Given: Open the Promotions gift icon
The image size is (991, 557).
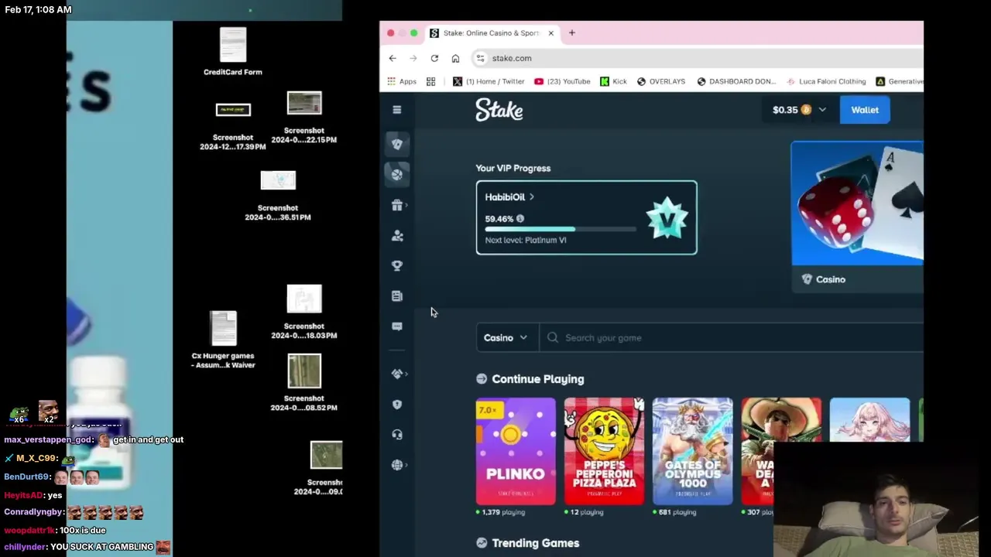Looking at the screenshot, I should (x=397, y=205).
